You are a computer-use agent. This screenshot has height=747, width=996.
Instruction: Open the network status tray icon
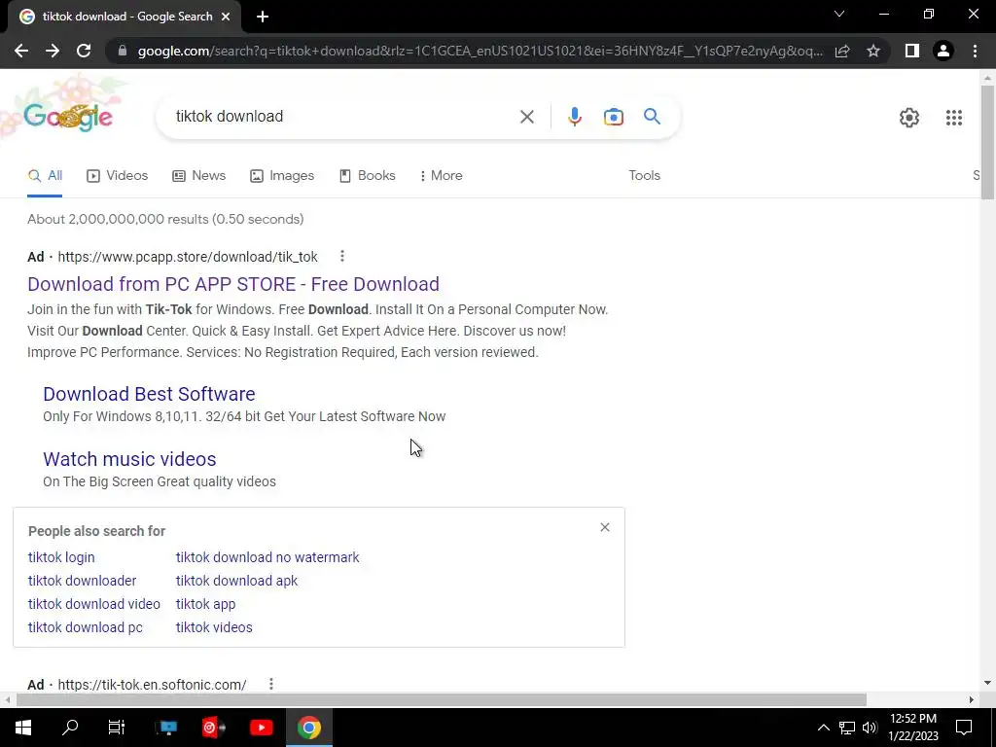[847, 728]
